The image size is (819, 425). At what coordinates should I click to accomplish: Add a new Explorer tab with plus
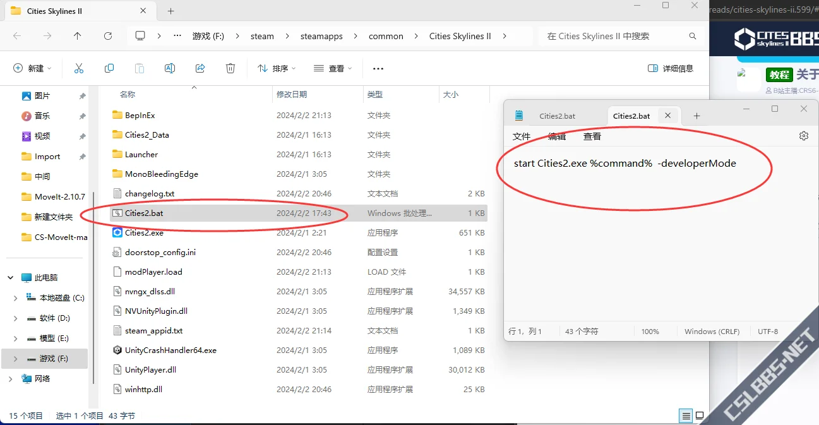point(170,11)
